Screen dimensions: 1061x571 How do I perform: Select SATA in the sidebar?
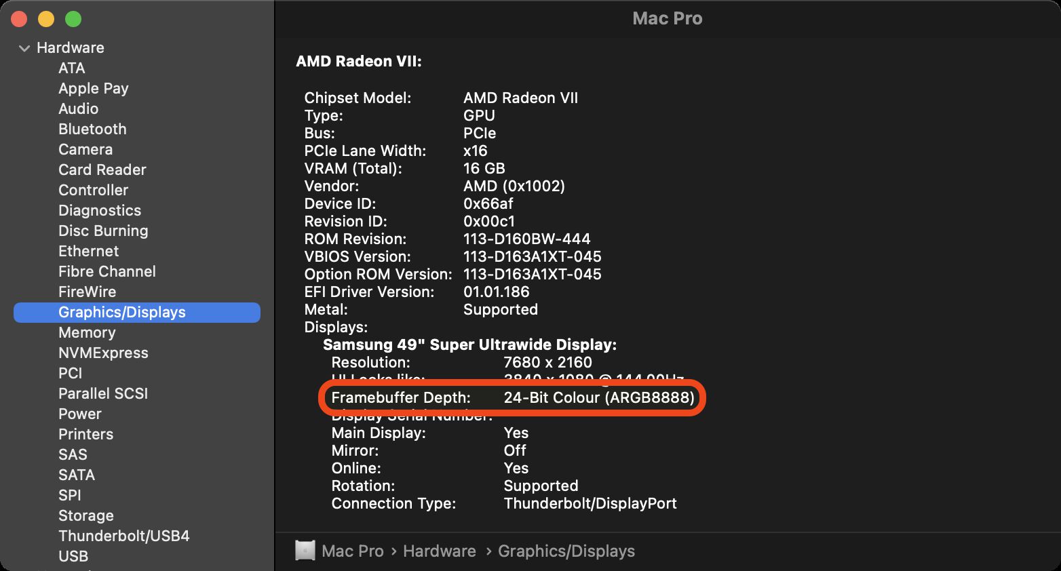pyautogui.click(x=77, y=475)
